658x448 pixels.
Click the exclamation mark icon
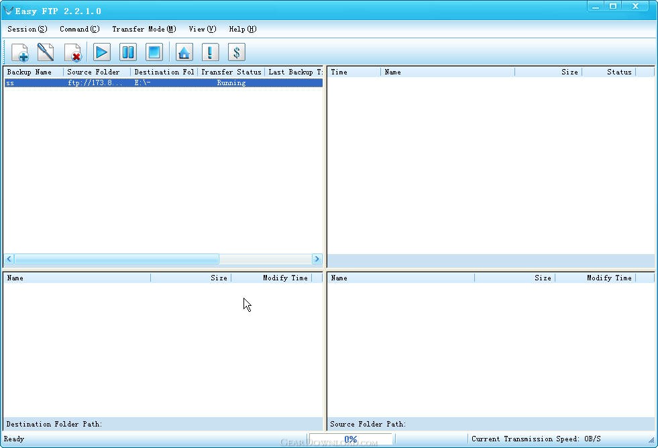(210, 52)
